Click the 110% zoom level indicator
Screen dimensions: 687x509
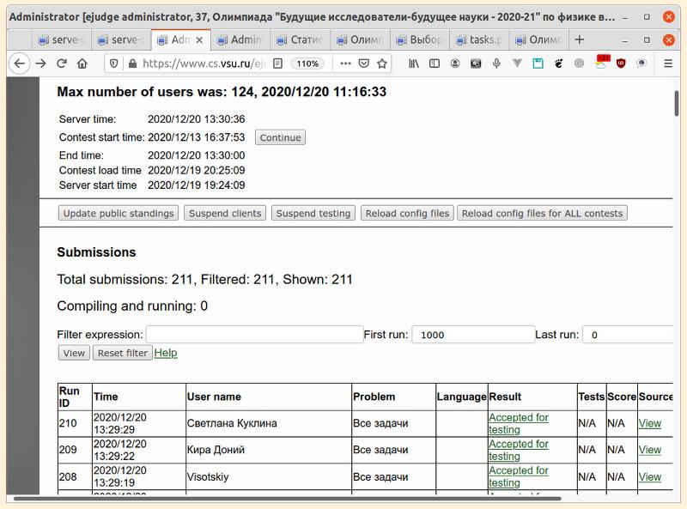pyautogui.click(x=307, y=63)
